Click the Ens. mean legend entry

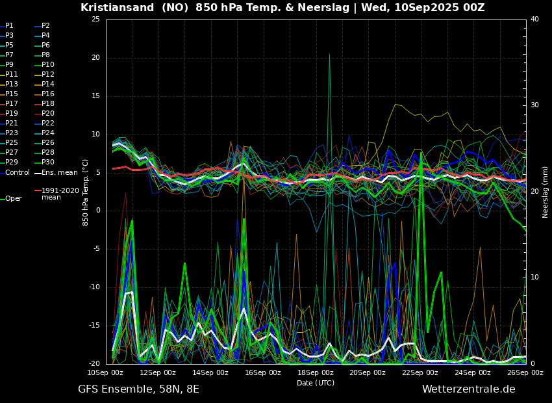coord(59,173)
